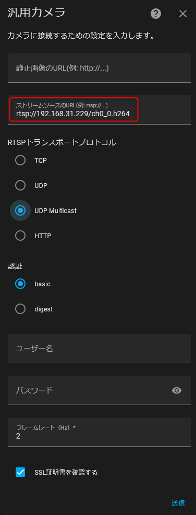The image size is (196, 515).
Task: Select the TCP transport radio button
Action: pos(20,161)
